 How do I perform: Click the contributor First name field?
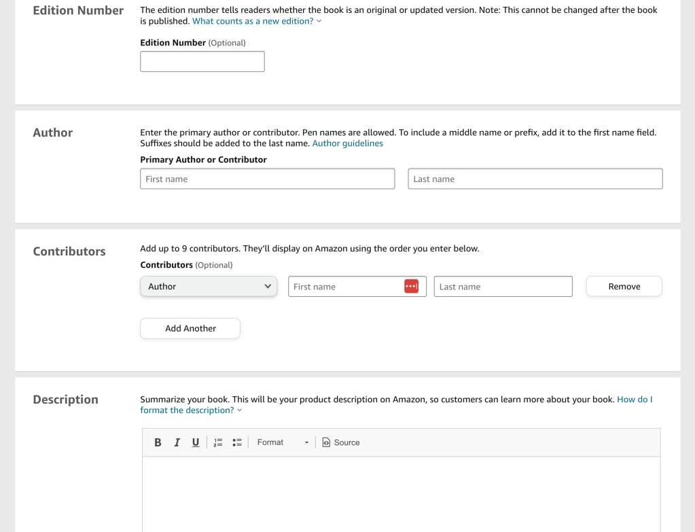[x=345, y=287]
